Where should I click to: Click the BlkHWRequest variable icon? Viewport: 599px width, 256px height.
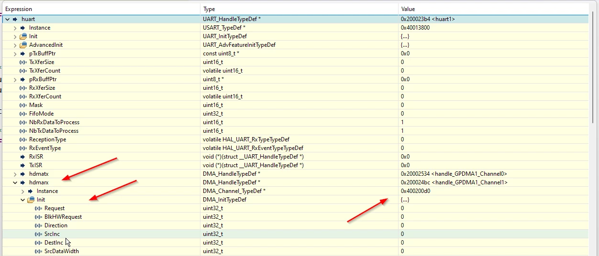[38, 217]
